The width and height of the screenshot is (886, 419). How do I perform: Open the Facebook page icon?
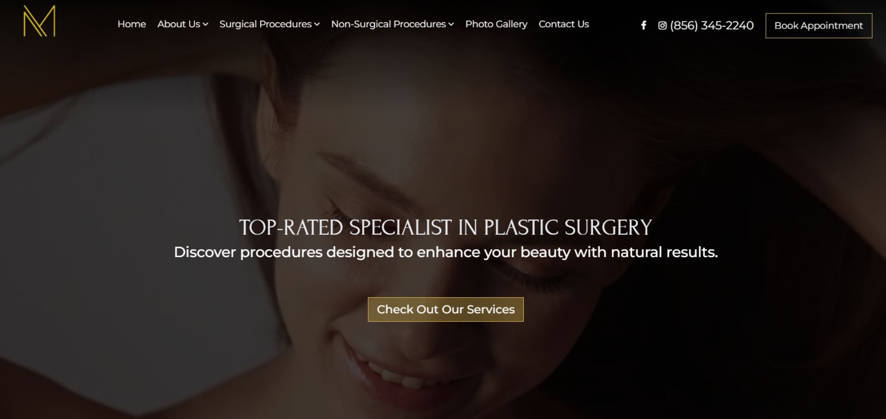point(644,25)
